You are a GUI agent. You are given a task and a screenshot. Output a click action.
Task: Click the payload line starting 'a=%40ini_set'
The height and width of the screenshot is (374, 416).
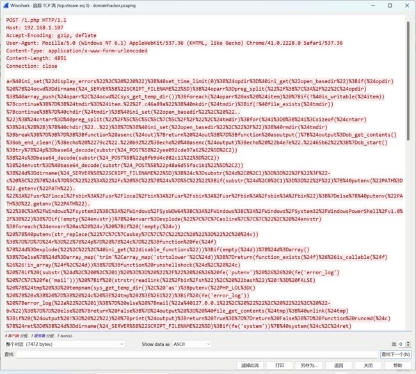[200, 81]
